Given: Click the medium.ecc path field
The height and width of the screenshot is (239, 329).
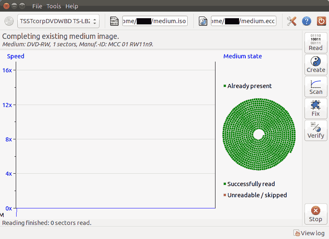Looking at the screenshot, I should click(x=243, y=21).
